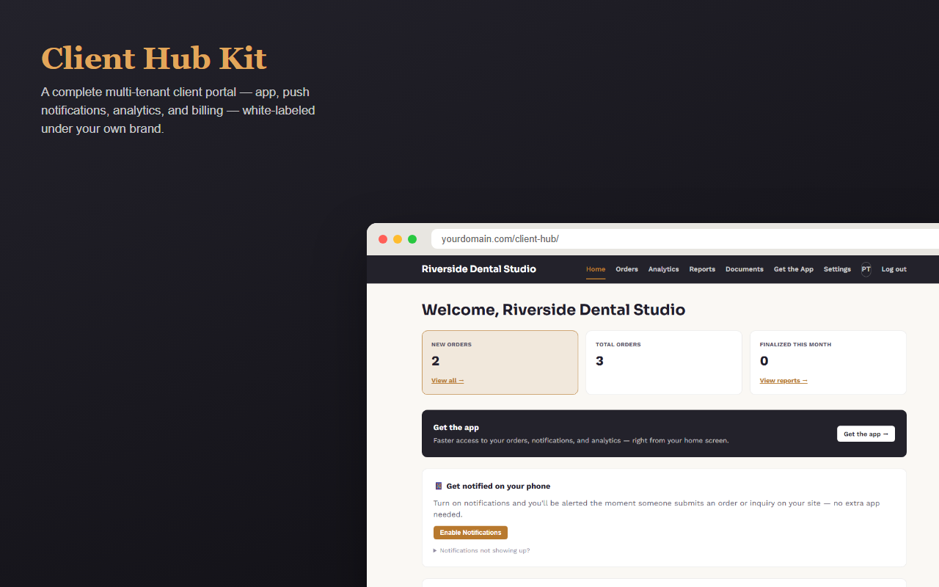This screenshot has width=939, height=587.
Task: Open the Home nav tab
Action: 596,269
